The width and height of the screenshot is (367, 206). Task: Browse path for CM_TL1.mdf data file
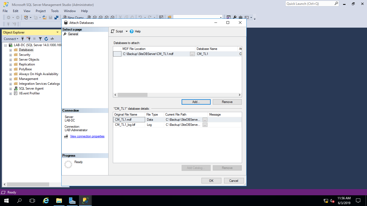coord(205,120)
